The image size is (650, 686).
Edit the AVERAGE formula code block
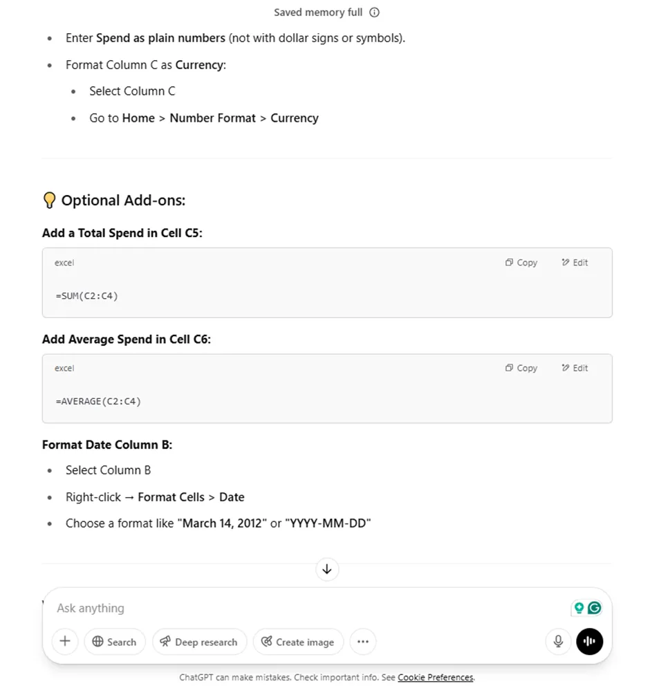click(x=575, y=368)
